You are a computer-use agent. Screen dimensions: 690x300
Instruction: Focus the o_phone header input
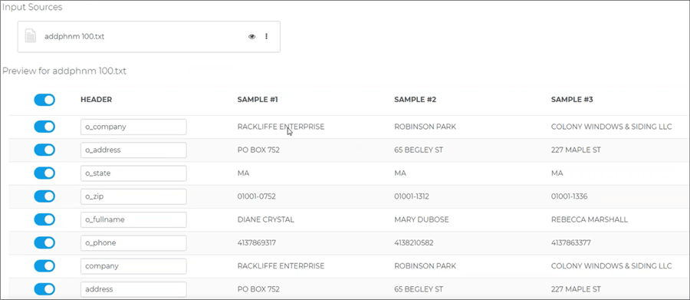133,242
